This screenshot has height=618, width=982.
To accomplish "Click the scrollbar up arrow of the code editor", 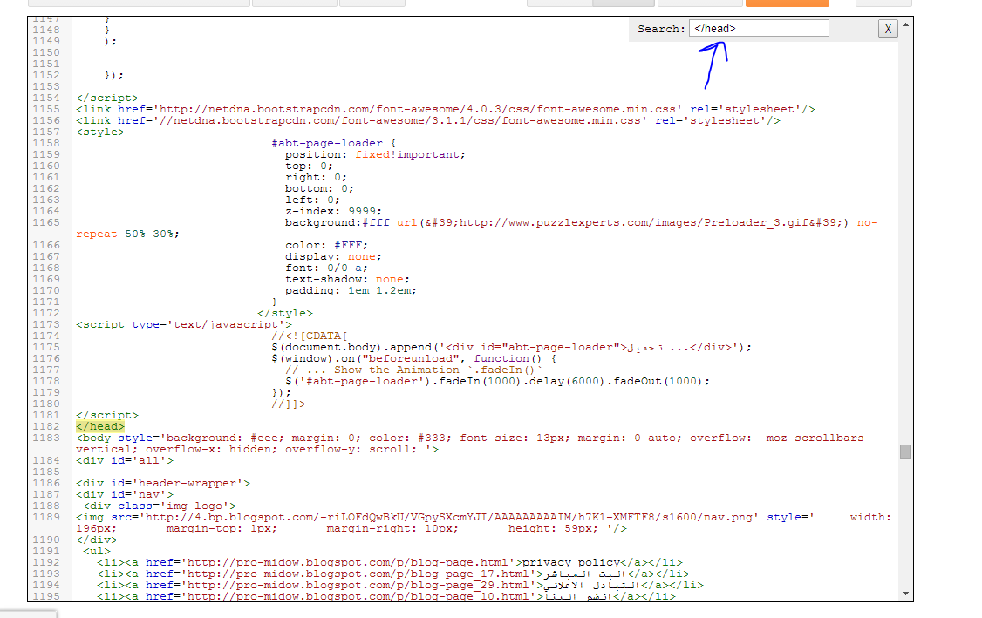I will 905,24.
